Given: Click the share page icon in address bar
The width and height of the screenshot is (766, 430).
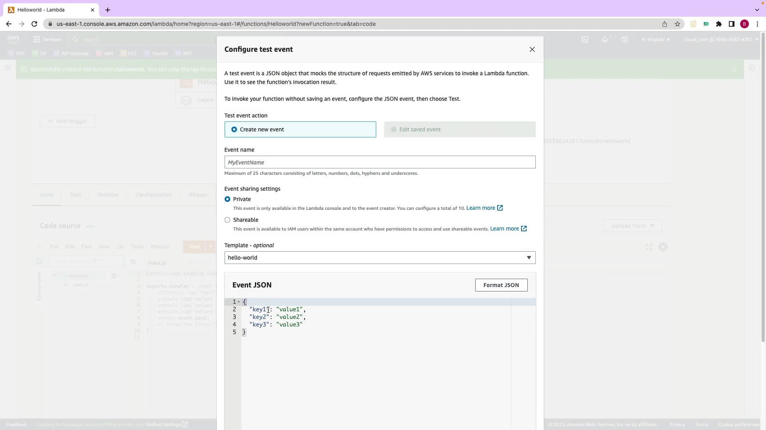Looking at the screenshot, I should point(665,24).
